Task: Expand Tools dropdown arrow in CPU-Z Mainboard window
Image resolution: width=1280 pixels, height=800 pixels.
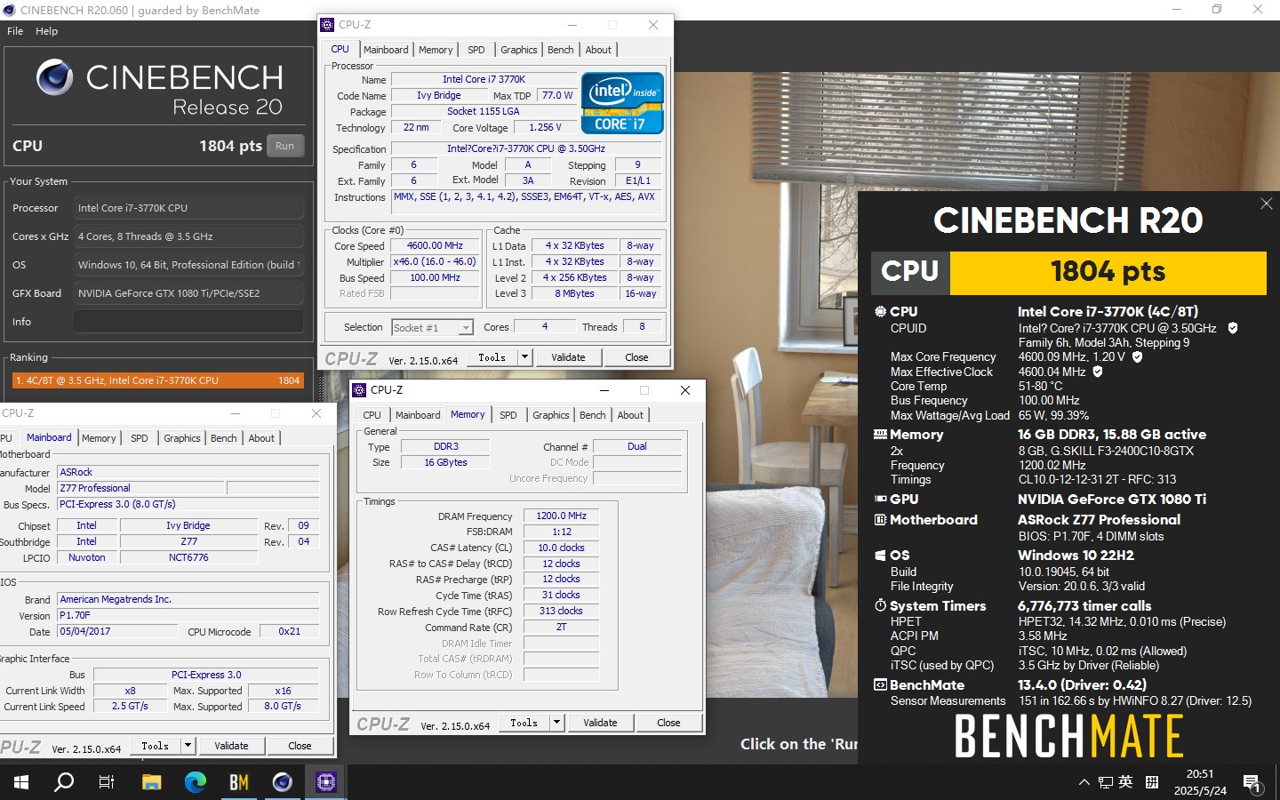Action: [188, 746]
